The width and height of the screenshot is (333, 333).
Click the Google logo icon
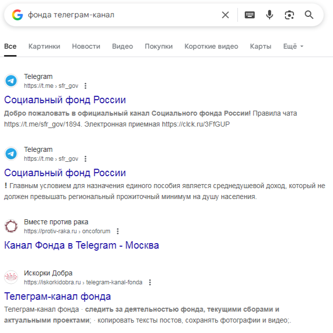18,15
